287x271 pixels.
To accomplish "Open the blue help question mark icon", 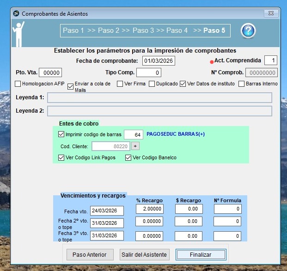I will 248,30.
